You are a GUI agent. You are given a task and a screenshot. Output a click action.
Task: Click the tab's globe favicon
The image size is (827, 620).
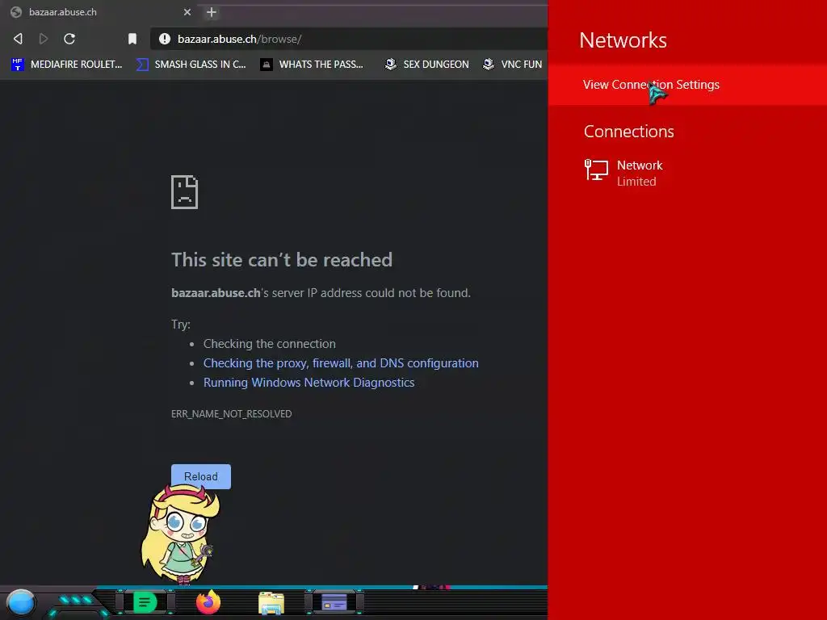point(16,12)
